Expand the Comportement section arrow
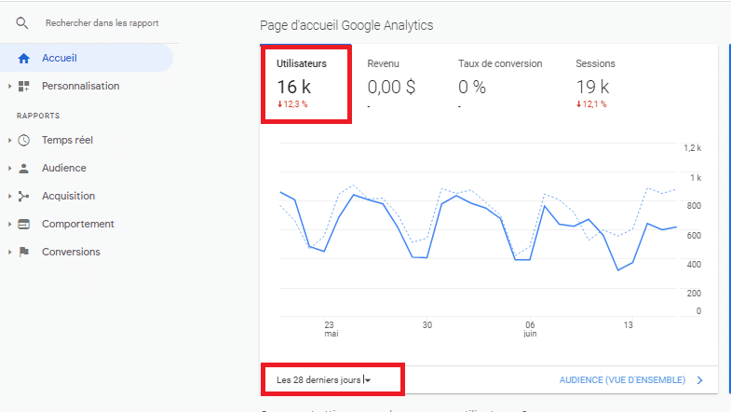The image size is (731, 412). click(x=9, y=224)
